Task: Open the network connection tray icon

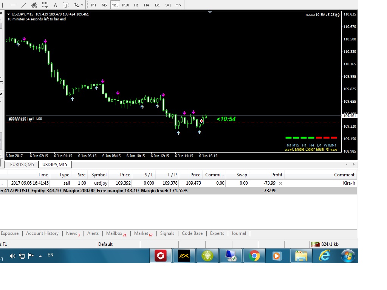Action: pos(22,256)
